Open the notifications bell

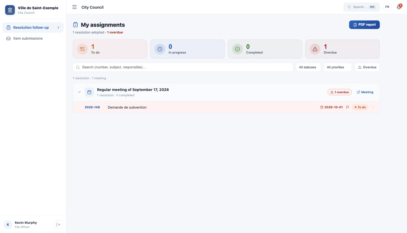(x=399, y=7)
